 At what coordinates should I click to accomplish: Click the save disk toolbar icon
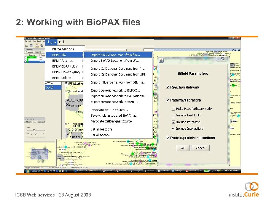[x=31, y=45]
